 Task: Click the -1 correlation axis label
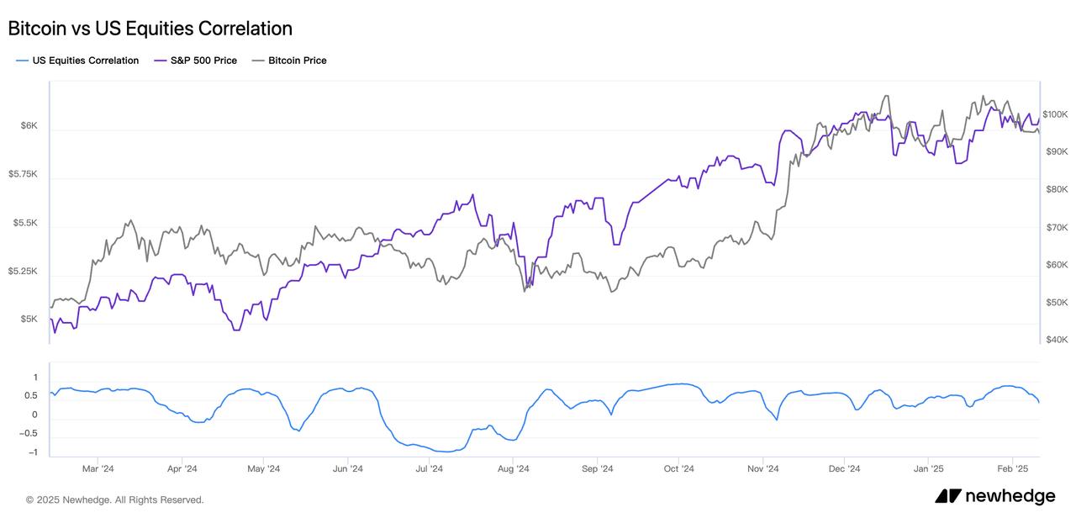tap(34, 453)
